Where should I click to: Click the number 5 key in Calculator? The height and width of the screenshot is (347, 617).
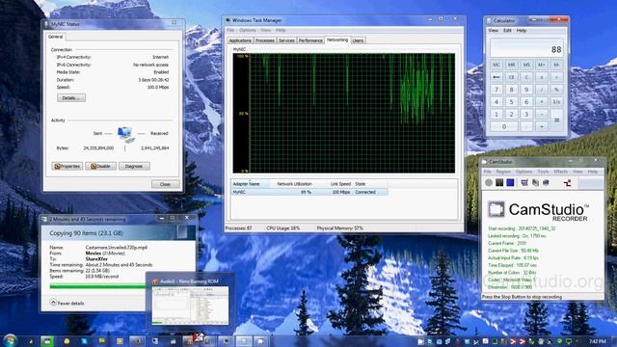pos(512,102)
